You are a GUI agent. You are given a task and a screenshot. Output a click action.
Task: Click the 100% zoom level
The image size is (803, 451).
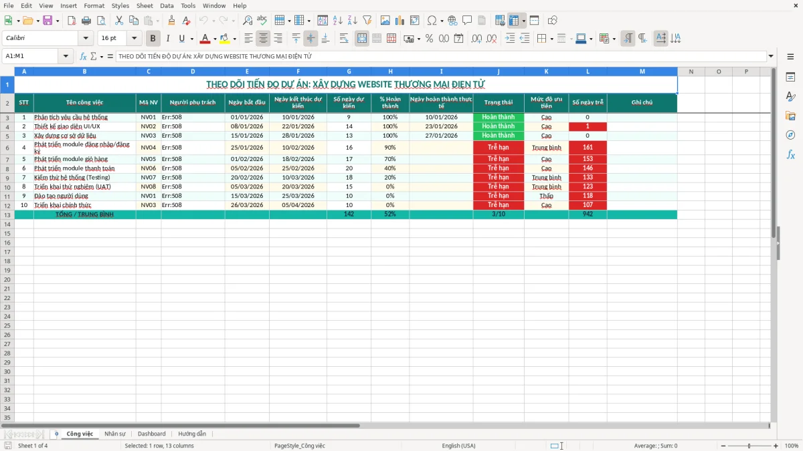pos(792,446)
